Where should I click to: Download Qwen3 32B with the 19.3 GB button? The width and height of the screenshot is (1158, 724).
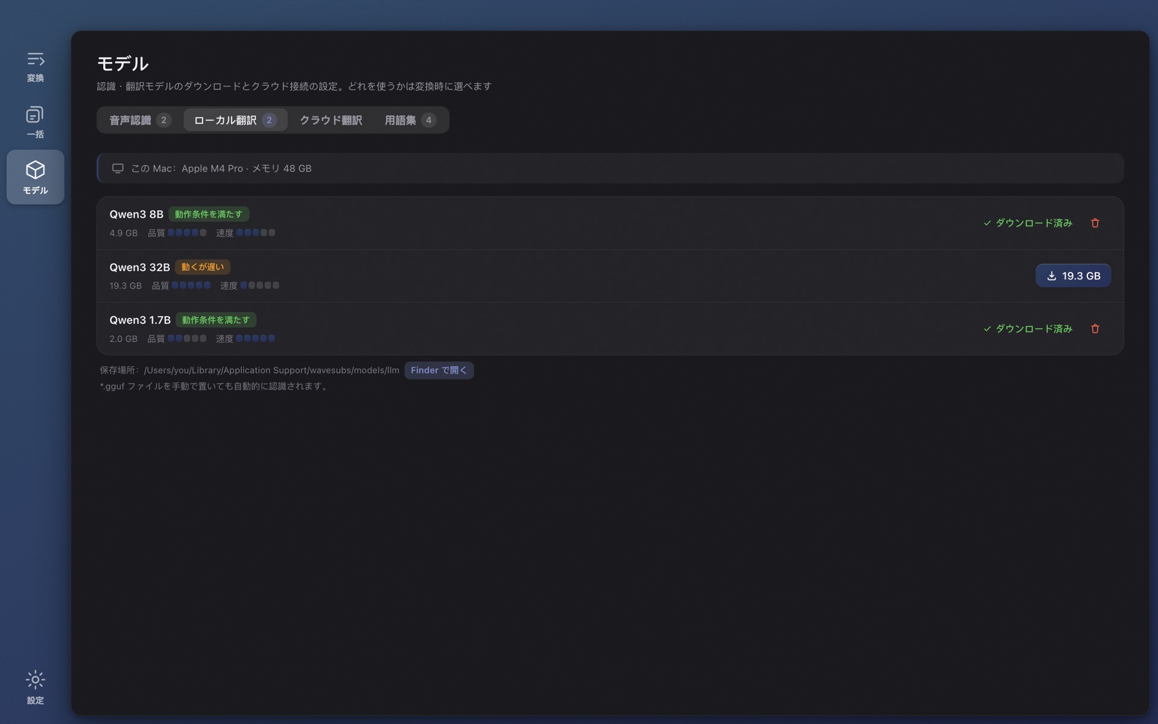pos(1073,276)
